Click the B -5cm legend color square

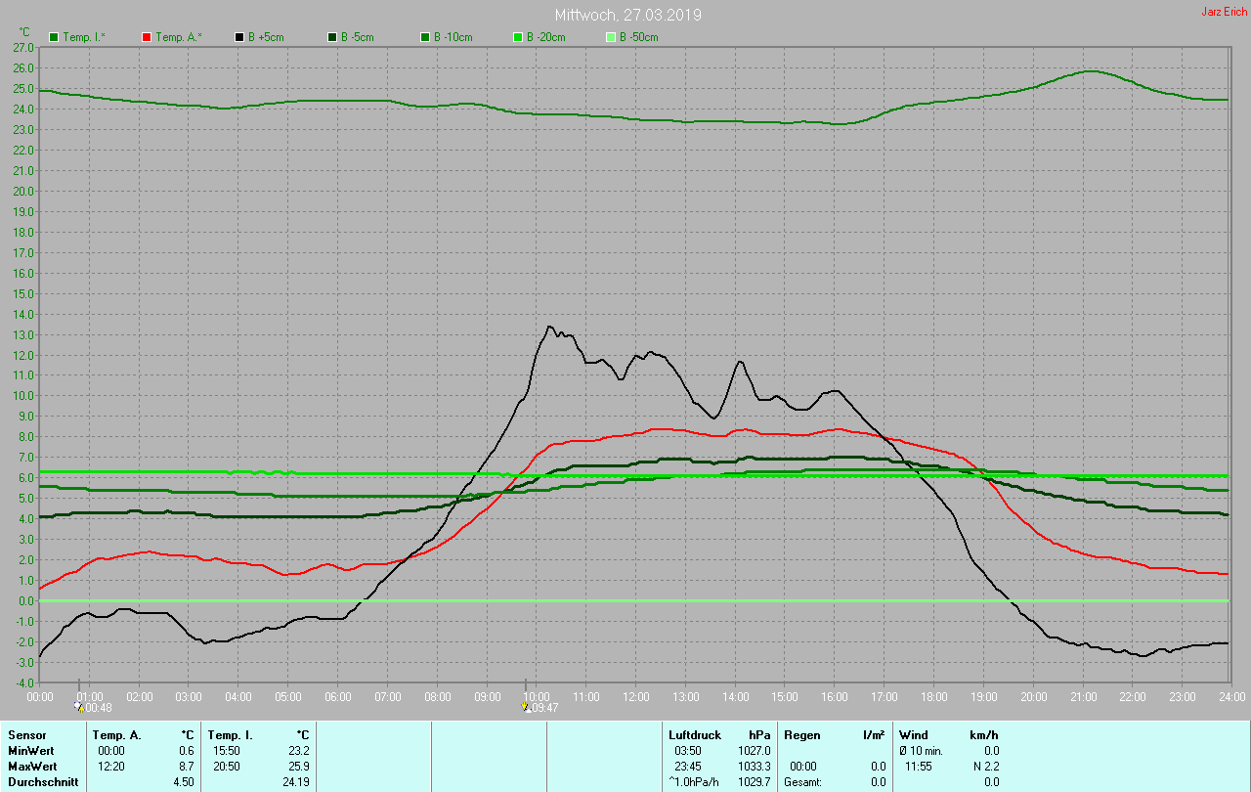point(332,37)
